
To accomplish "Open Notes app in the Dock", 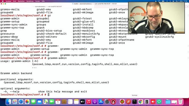I will [76, 102].
